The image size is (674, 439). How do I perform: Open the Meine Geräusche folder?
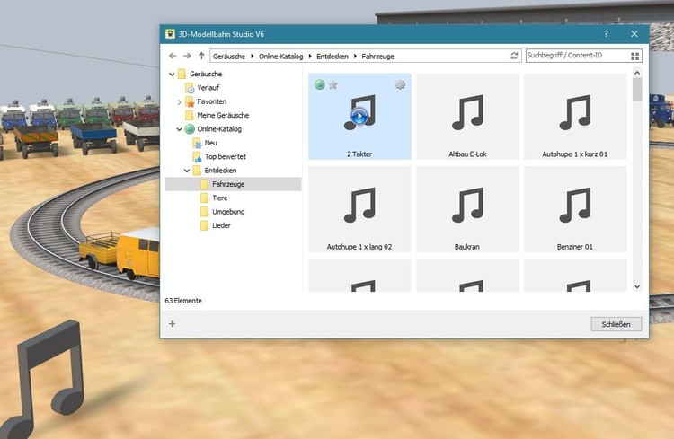point(217,115)
